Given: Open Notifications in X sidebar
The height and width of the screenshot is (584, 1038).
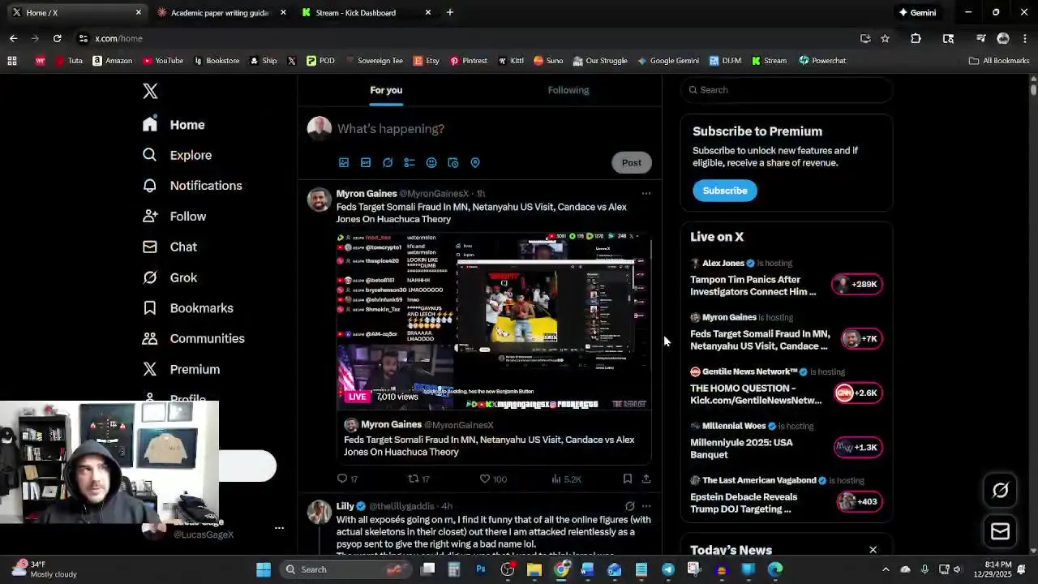Looking at the screenshot, I should [x=192, y=186].
